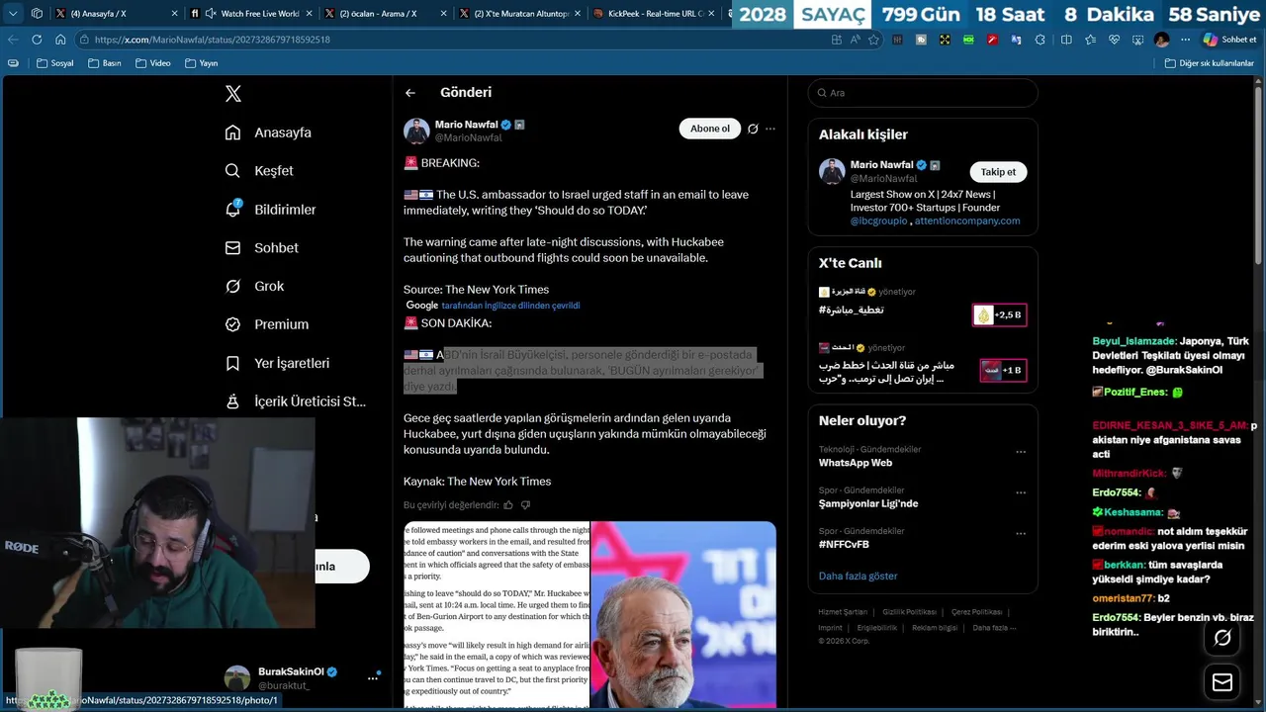The height and width of the screenshot is (712, 1266).
Task: Open attentioncompany.com link
Action: 967,222
